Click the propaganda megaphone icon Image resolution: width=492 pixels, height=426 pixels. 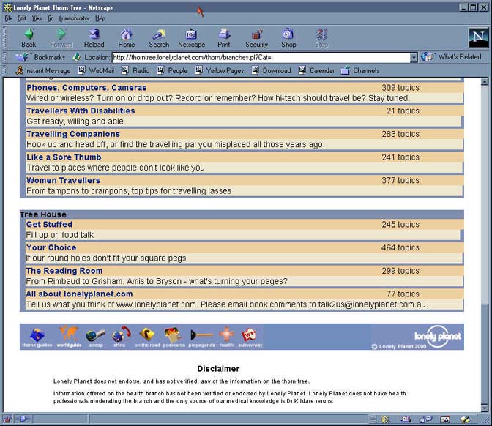pos(202,338)
